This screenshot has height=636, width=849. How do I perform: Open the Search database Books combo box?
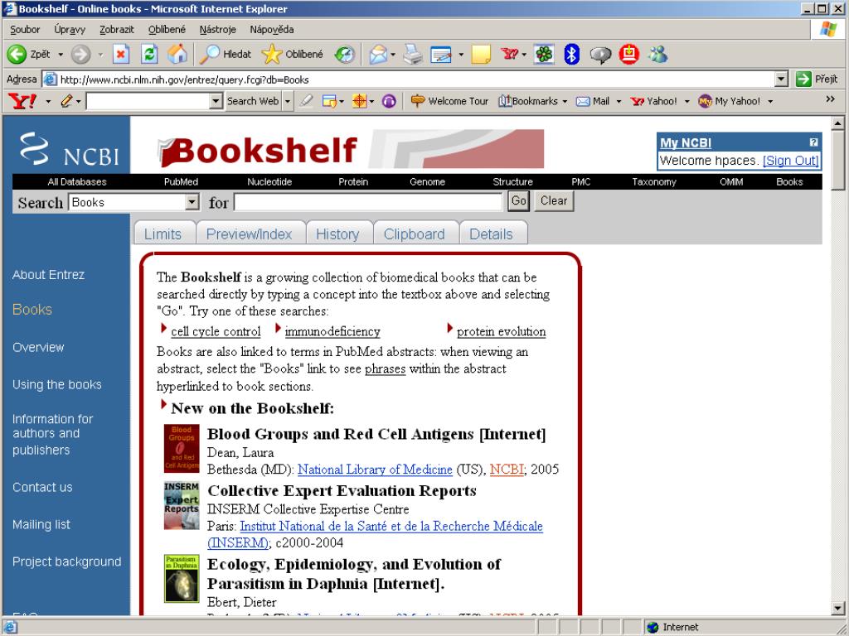click(x=133, y=202)
